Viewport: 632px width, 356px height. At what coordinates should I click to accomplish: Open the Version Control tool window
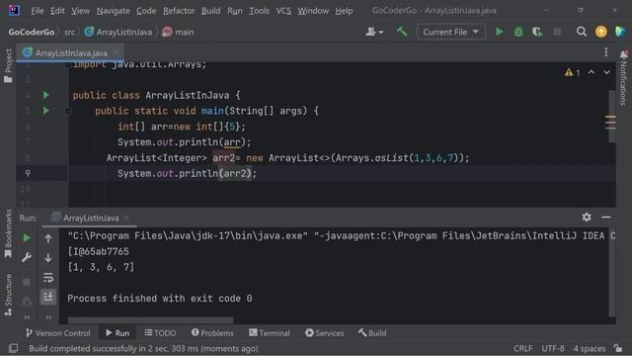[57, 333]
